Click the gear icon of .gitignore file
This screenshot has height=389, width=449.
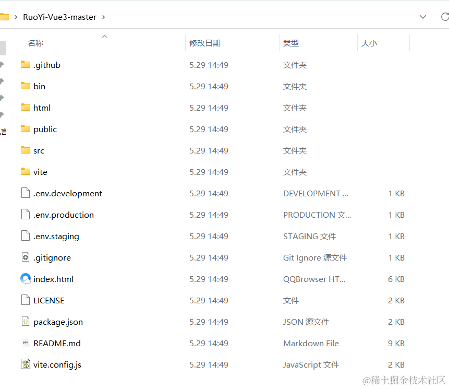click(x=26, y=257)
